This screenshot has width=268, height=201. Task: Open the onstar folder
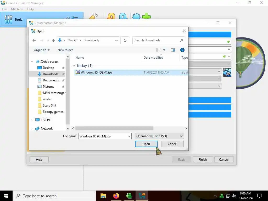click(x=47, y=99)
